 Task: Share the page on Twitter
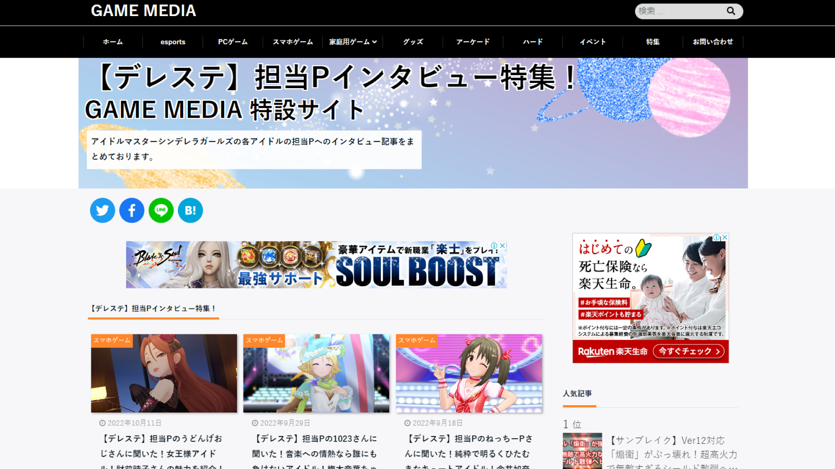coord(103,211)
